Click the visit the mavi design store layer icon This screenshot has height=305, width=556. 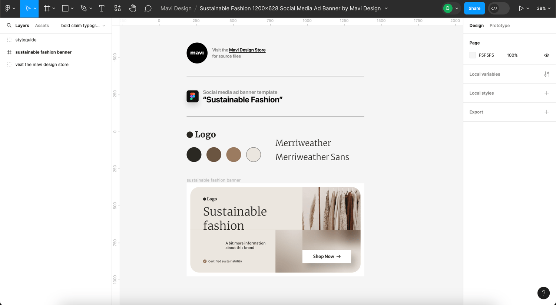point(9,65)
